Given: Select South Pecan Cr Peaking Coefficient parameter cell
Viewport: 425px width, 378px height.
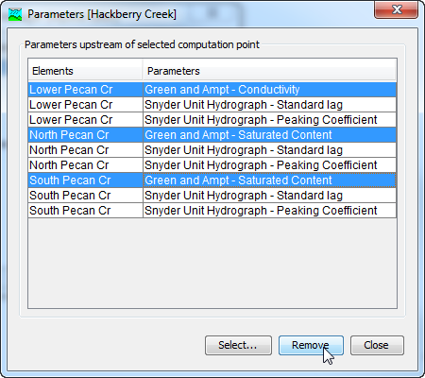Looking at the screenshot, I should (x=270, y=211).
